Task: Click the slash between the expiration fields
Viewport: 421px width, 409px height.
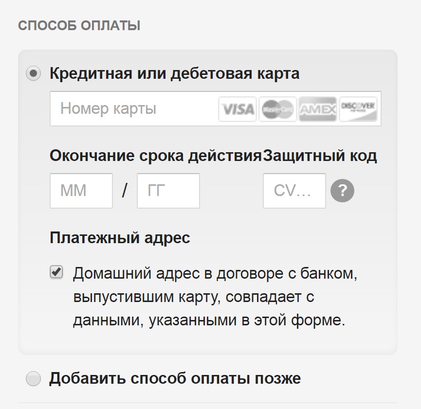Action: click(125, 191)
